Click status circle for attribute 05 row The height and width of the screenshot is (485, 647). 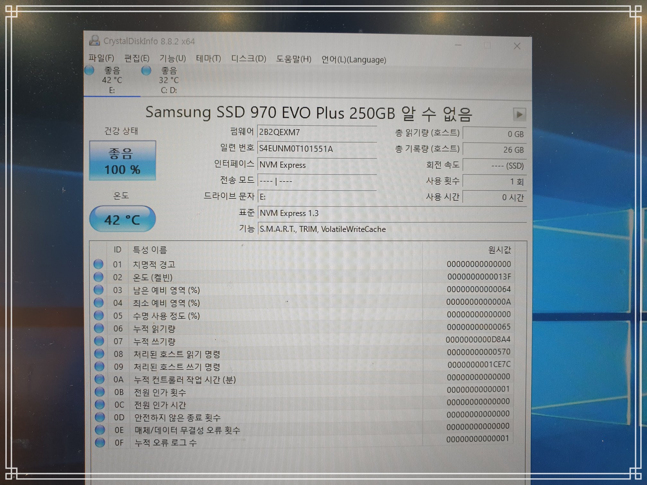99,315
